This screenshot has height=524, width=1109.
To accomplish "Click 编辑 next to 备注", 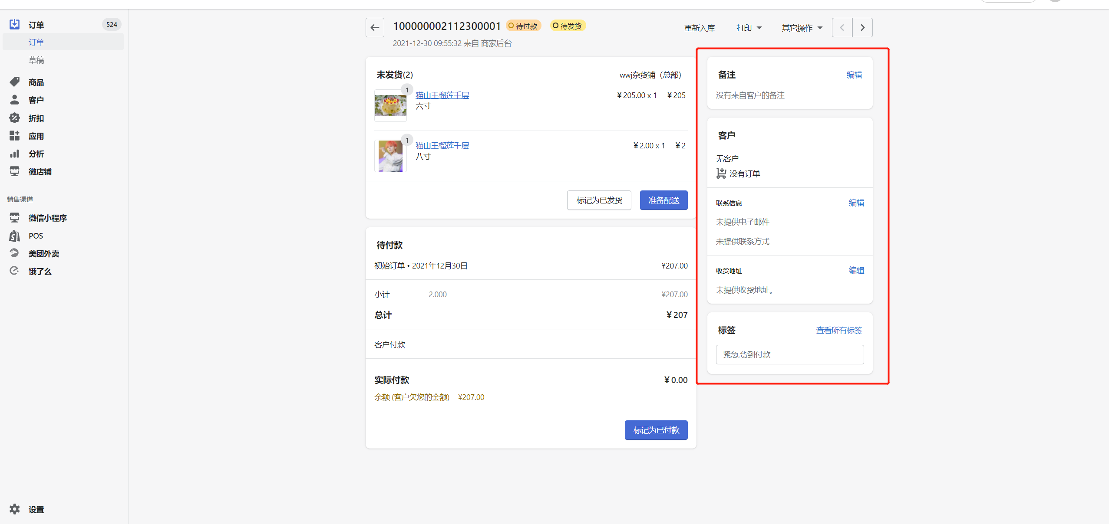I will click(x=854, y=75).
